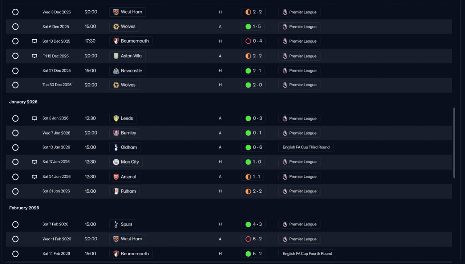The height and width of the screenshot is (264, 465).
Task: Open the English FA Cup Fourth Round tag
Action: click(x=307, y=254)
